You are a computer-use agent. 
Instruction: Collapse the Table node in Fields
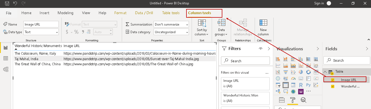click(x=325, y=72)
